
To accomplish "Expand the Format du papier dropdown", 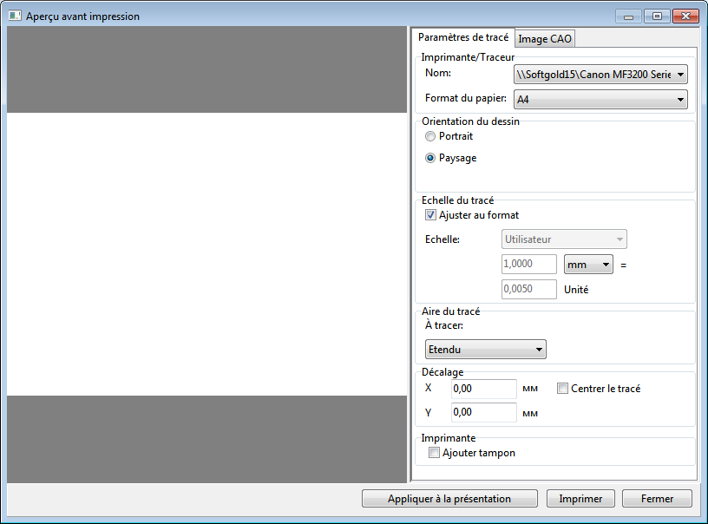I will [600, 100].
